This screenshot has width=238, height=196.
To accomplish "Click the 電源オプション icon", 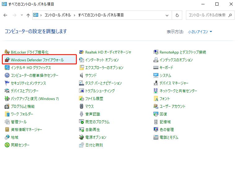I will [x=82, y=137].
